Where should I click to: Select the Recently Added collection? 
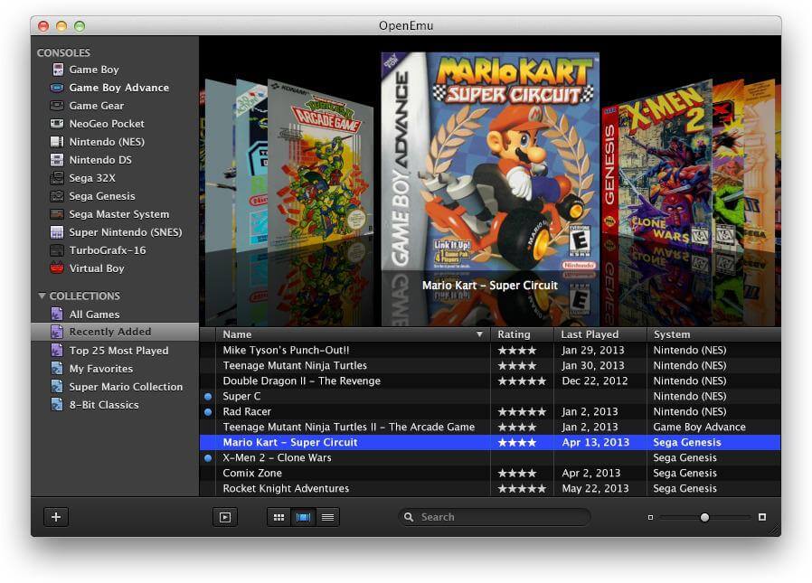click(115, 332)
